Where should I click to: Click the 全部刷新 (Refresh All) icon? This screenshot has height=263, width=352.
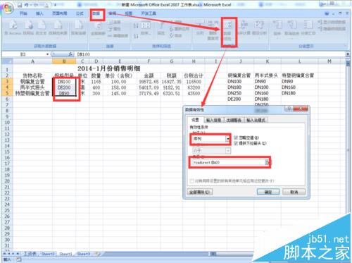[x=98, y=28]
